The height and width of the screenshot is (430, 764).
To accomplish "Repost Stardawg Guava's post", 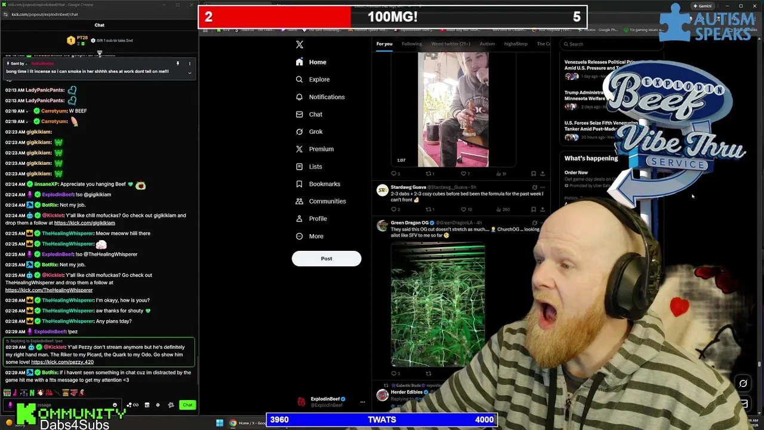I will 430,210.
